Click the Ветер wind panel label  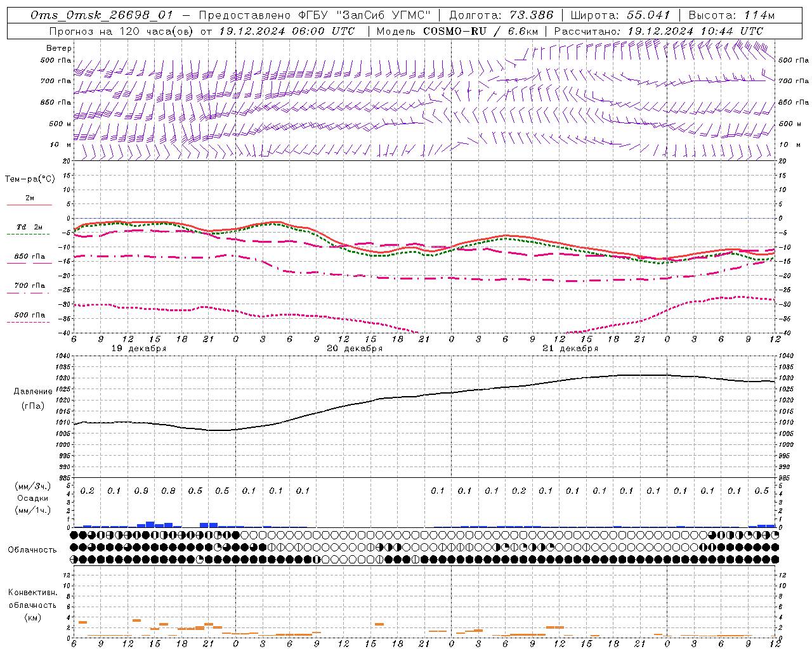click(x=59, y=48)
